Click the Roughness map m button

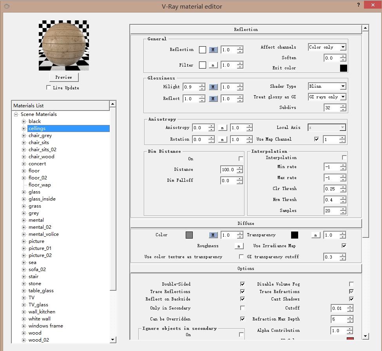[239, 246]
